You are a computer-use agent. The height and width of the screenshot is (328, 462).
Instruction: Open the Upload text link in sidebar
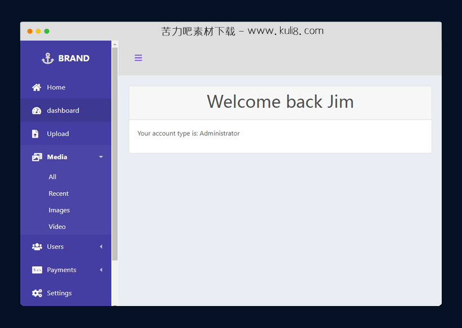coord(58,134)
